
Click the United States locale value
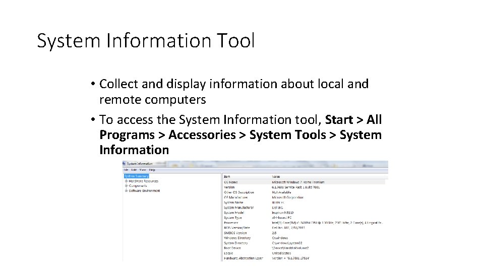(281, 253)
